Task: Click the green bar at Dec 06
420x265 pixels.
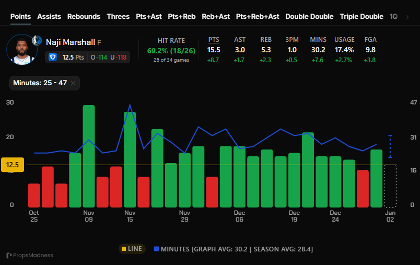Action: [x=239, y=177]
